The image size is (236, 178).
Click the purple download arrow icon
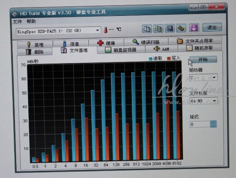194,28
